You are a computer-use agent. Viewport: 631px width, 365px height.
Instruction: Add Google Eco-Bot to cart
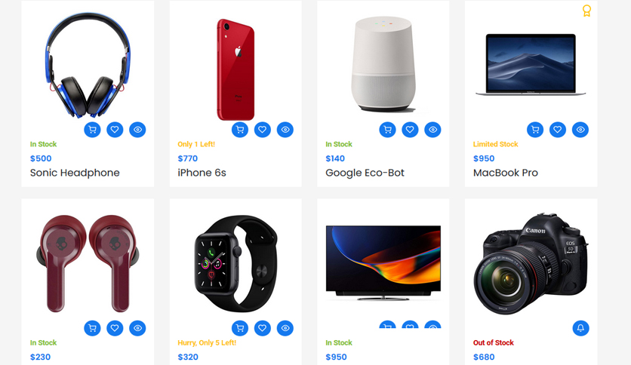click(x=387, y=130)
